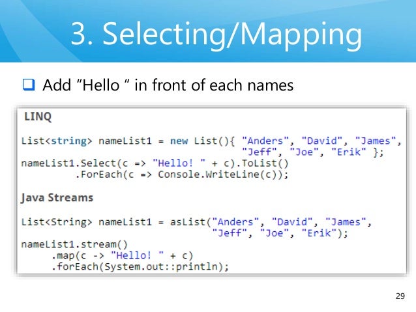Click the Java line ending with "Erik");
Image resolution: width=416 pixels, height=312 pixels.
280,233
